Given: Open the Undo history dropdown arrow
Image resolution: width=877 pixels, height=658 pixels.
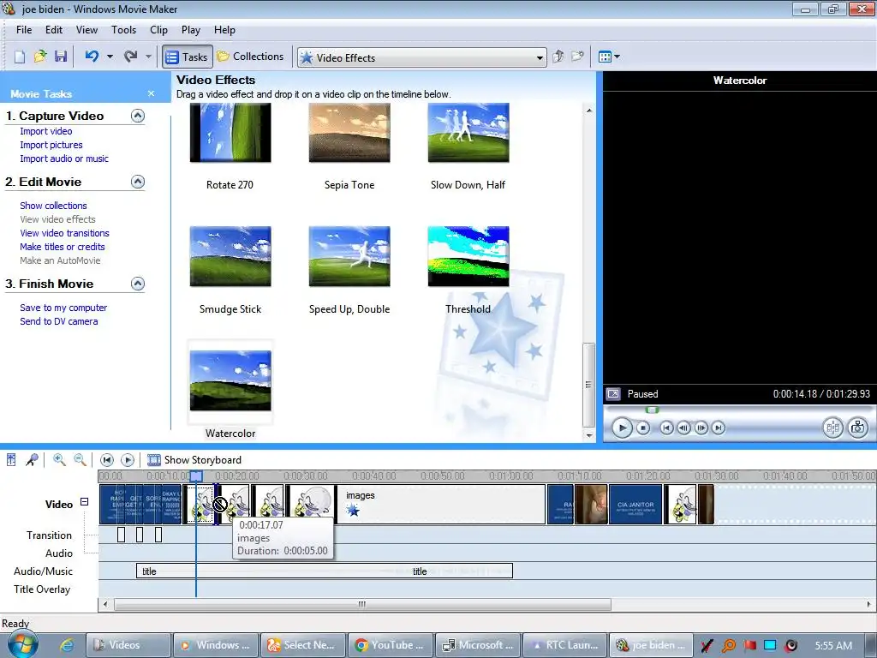Looking at the screenshot, I should click(x=110, y=57).
